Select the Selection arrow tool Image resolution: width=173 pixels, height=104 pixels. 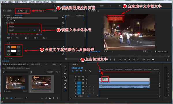pos(65,67)
